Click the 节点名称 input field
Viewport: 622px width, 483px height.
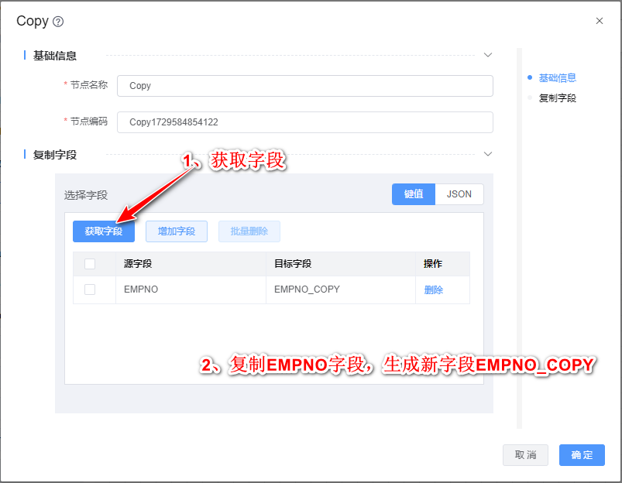304,86
